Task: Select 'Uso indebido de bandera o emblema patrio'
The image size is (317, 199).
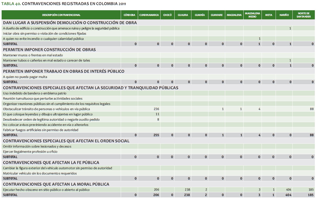Action: 34,93
